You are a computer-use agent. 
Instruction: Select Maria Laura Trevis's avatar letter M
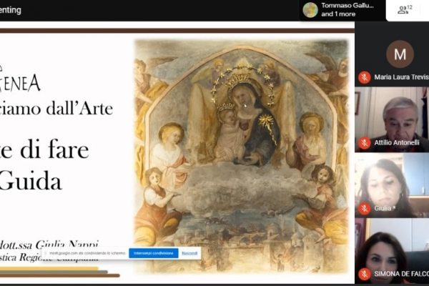pyautogui.click(x=400, y=54)
